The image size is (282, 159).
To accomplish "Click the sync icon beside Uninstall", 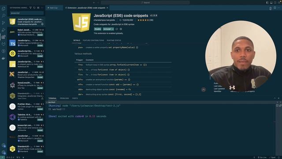I will (117, 29).
